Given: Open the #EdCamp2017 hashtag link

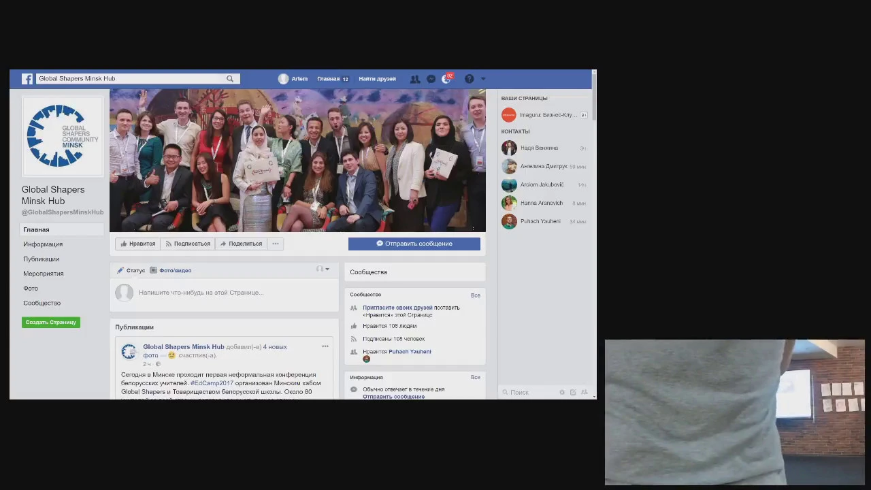Looking at the screenshot, I should tap(212, 383).
